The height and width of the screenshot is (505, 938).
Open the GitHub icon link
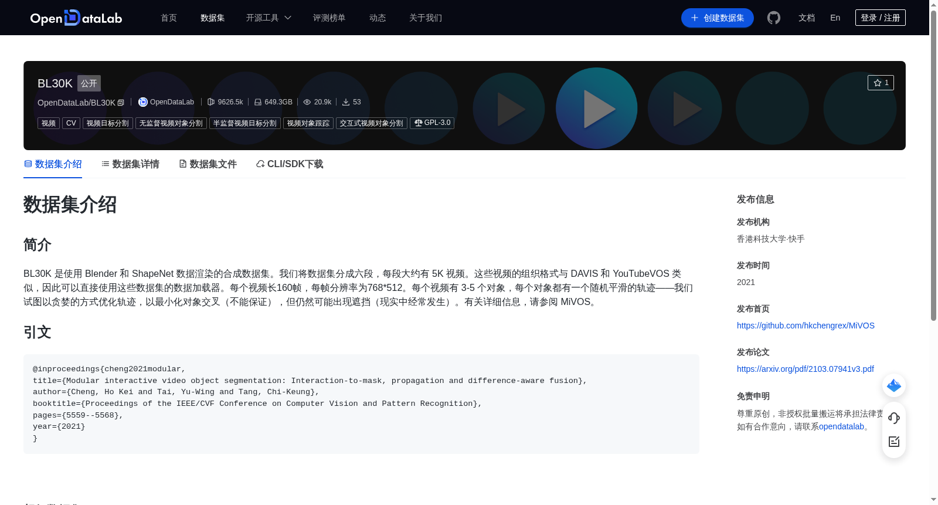774,18
